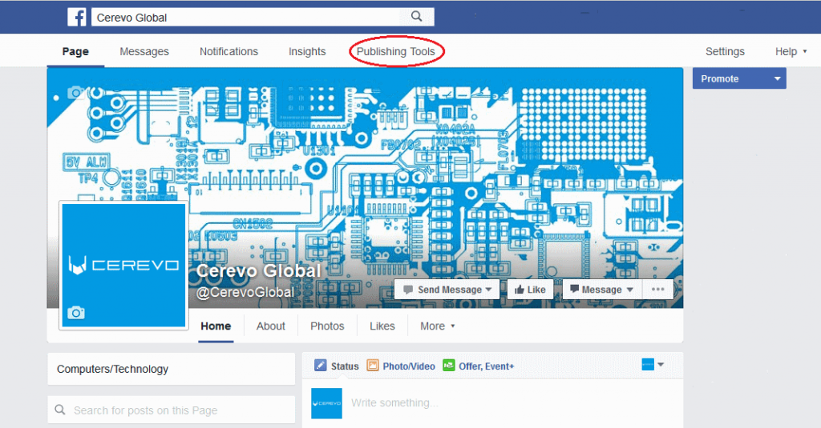Click the profile picture camera icon
Screen dimensions: 821x428
point(76,313)
